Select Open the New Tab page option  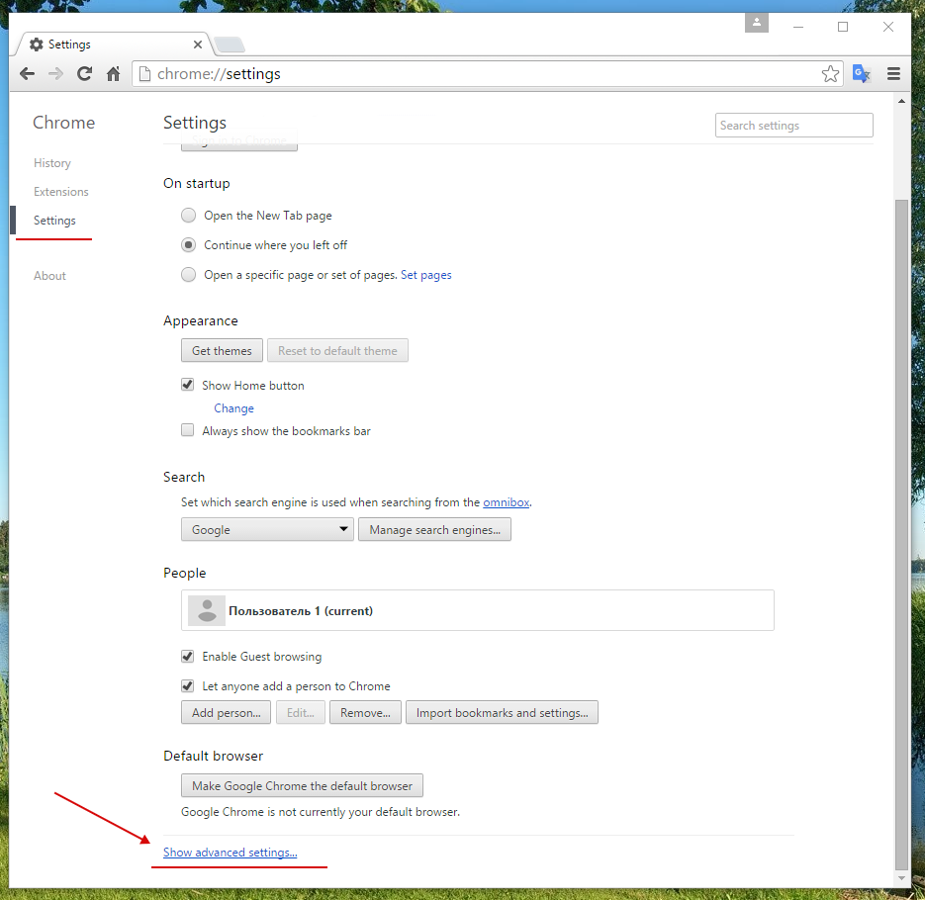[188, 216]
